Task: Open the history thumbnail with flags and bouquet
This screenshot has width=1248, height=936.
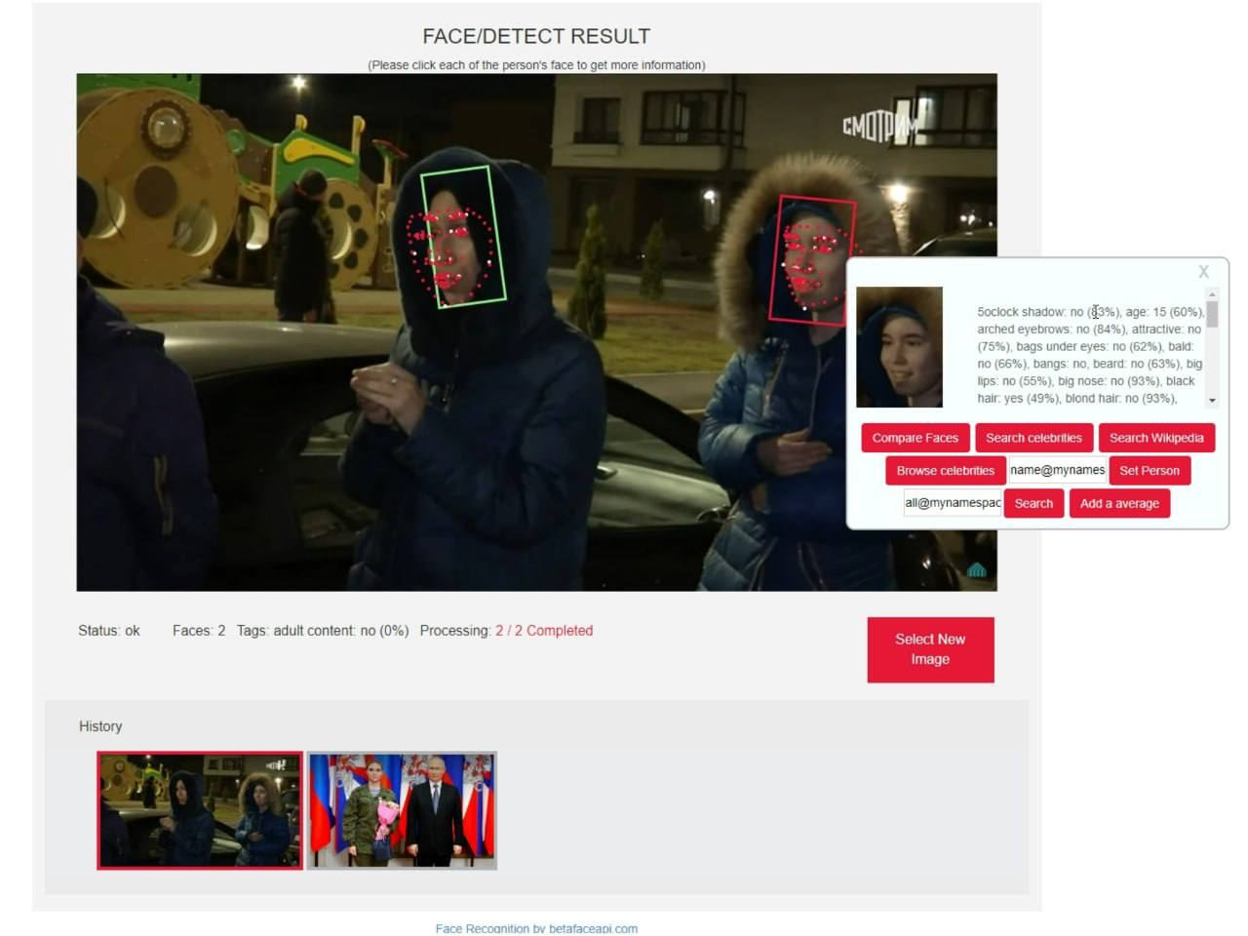Action: (x=402, y=810)
